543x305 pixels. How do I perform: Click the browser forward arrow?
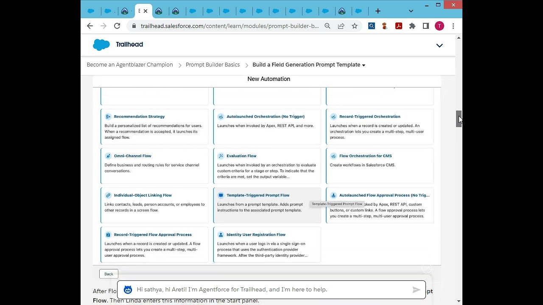[104, 26]
